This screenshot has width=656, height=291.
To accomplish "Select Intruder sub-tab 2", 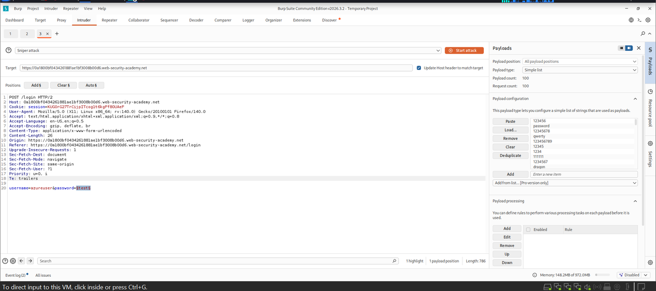I will click(27, 34).
